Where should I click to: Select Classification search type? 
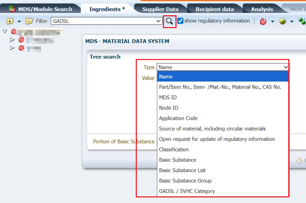(x=223, y=149)
